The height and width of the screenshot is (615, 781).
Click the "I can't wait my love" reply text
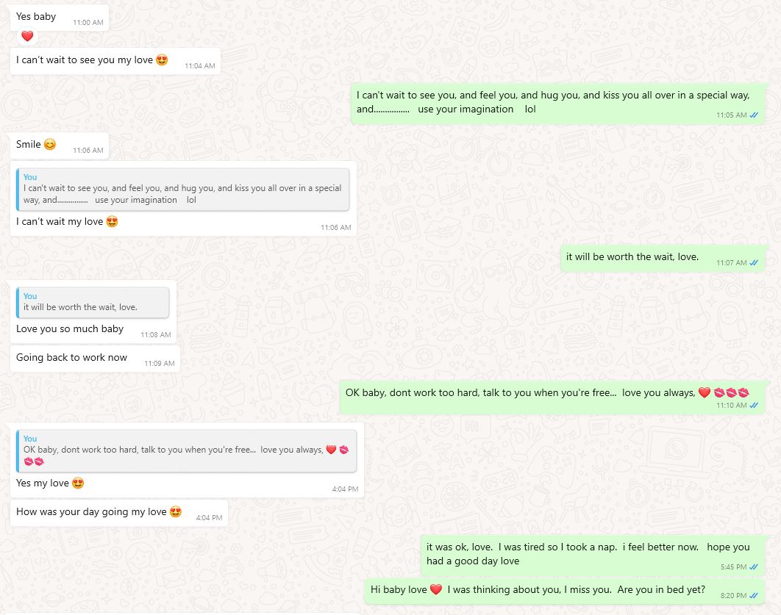click(60, 222)
